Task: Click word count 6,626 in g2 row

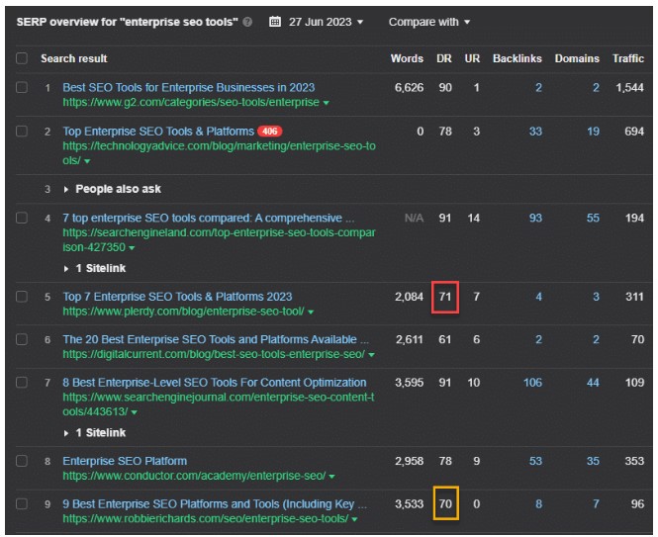Action: (410, 87)
